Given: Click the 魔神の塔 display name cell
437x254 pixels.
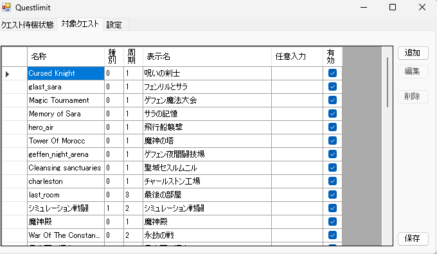Looking at the screenshot, I should (x=207, y=141).
